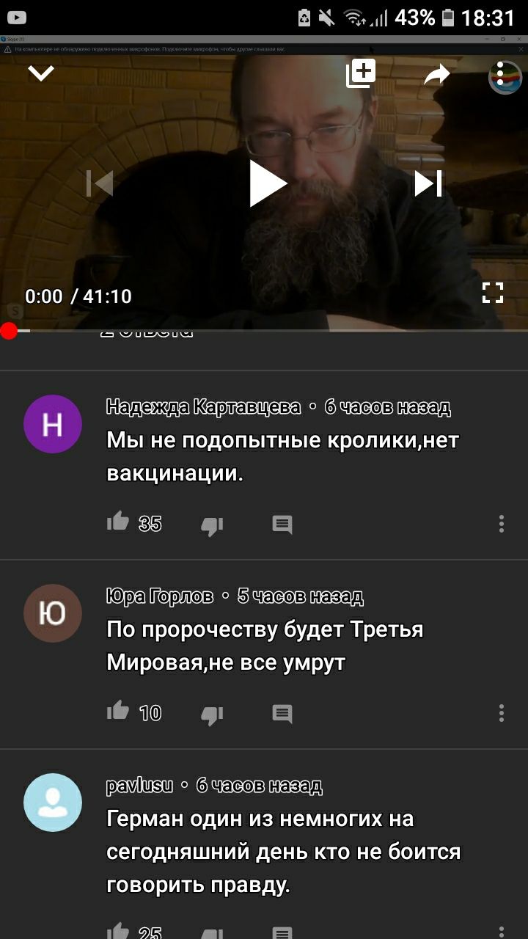
Task: Open options menu for Юра Горлов's comment
Action: 502,713
